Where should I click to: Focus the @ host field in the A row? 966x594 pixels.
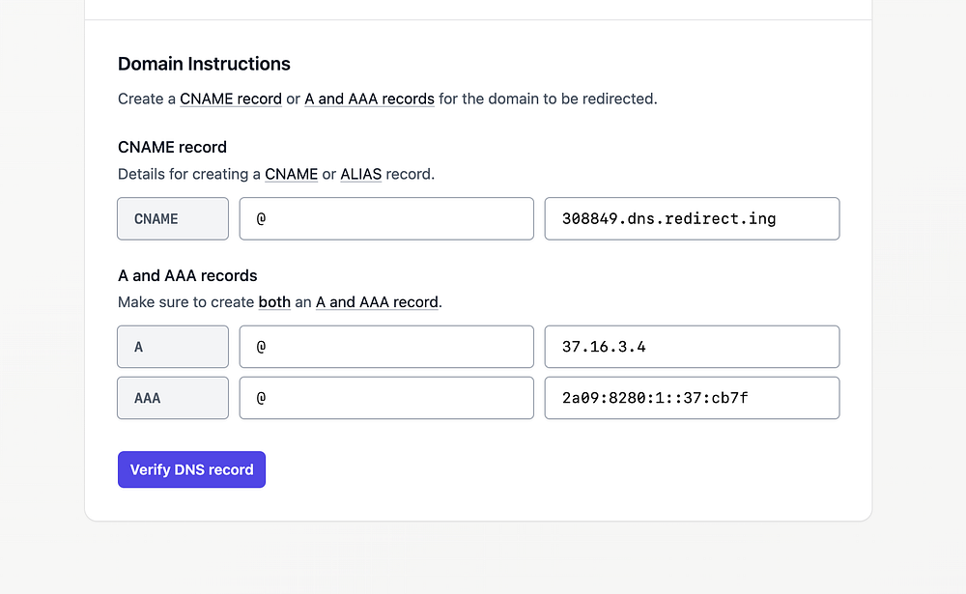[x=386, y=346]
